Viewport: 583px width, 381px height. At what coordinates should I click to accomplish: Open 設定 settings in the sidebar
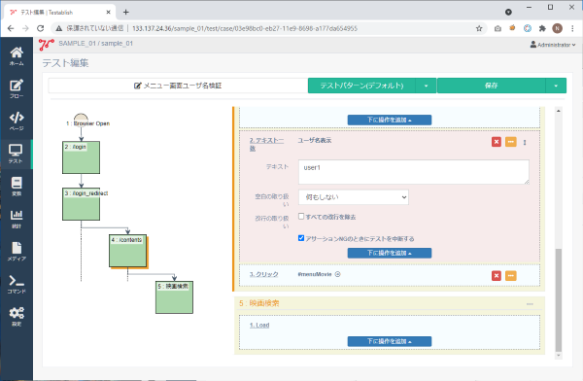[x=17, y=317]
